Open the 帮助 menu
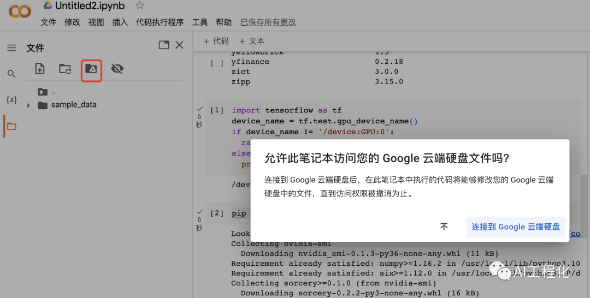This screenshot has width=590, height=298. (224, 22)
